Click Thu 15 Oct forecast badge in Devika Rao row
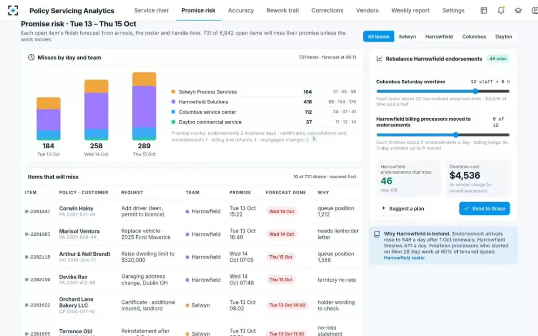Screen dimensions: 538x336 click(281, 280)
